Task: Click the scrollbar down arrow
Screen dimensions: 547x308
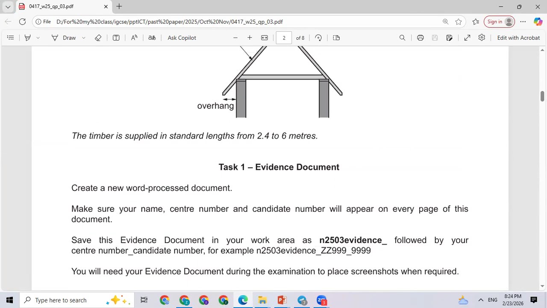Action: [542, 286]
